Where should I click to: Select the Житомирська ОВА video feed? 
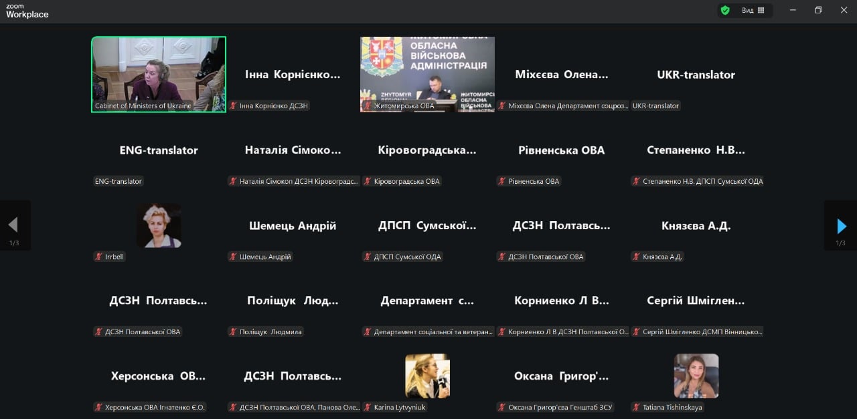[427, 74]
